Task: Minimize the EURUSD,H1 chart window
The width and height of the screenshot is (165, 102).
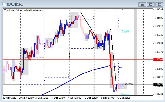Action: coord(142,5)
